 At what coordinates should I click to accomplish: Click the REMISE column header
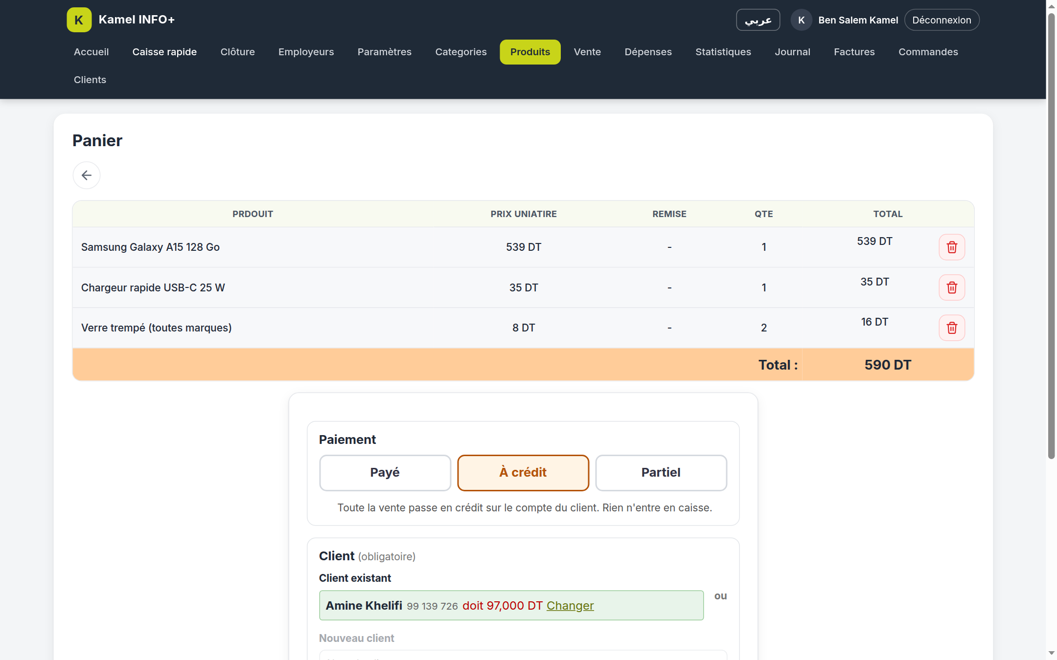coord(669,214)
